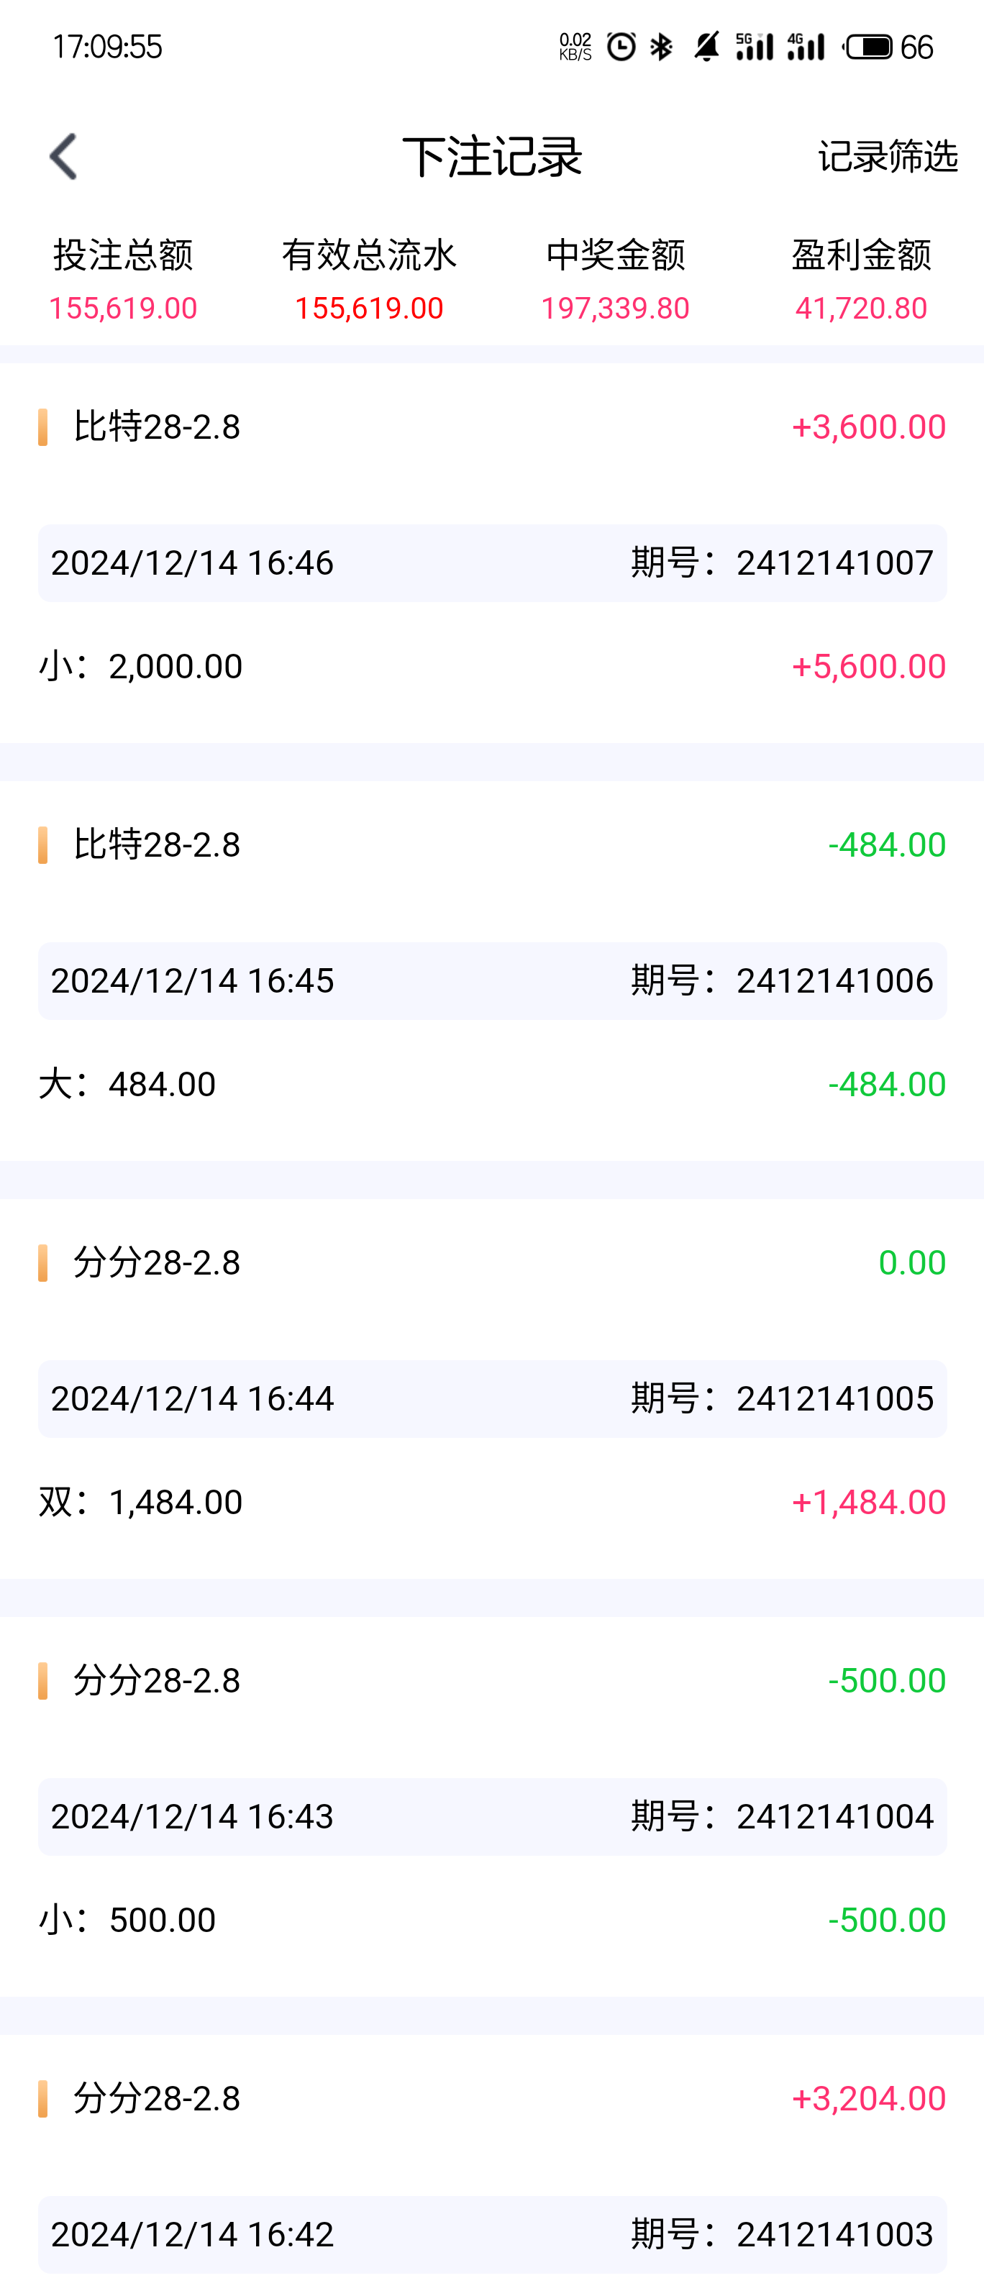The height and width of the screenshot is (2296, 984).
Task: Select the period 2412141006 date row
Action: [492, 980]
